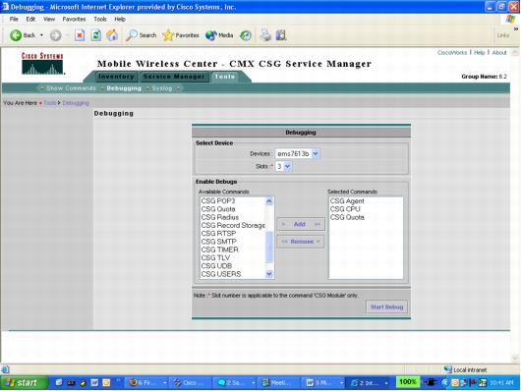Open the History toolbar icon
Screen dimensions: 521x391
pos(246,35)
